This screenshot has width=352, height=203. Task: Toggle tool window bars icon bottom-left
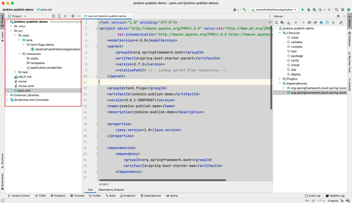click(3, 201)
